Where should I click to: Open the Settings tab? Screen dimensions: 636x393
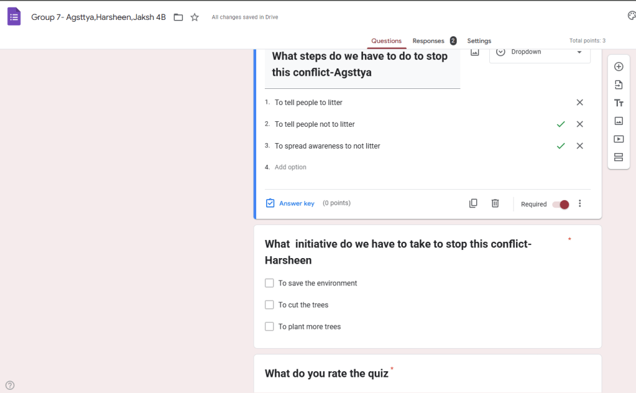(479, 40)
